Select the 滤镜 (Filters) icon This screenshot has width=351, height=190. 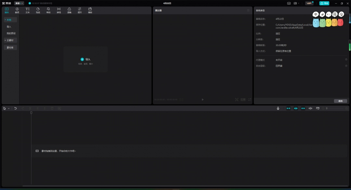pyautogui.click(x=69, y=10)
